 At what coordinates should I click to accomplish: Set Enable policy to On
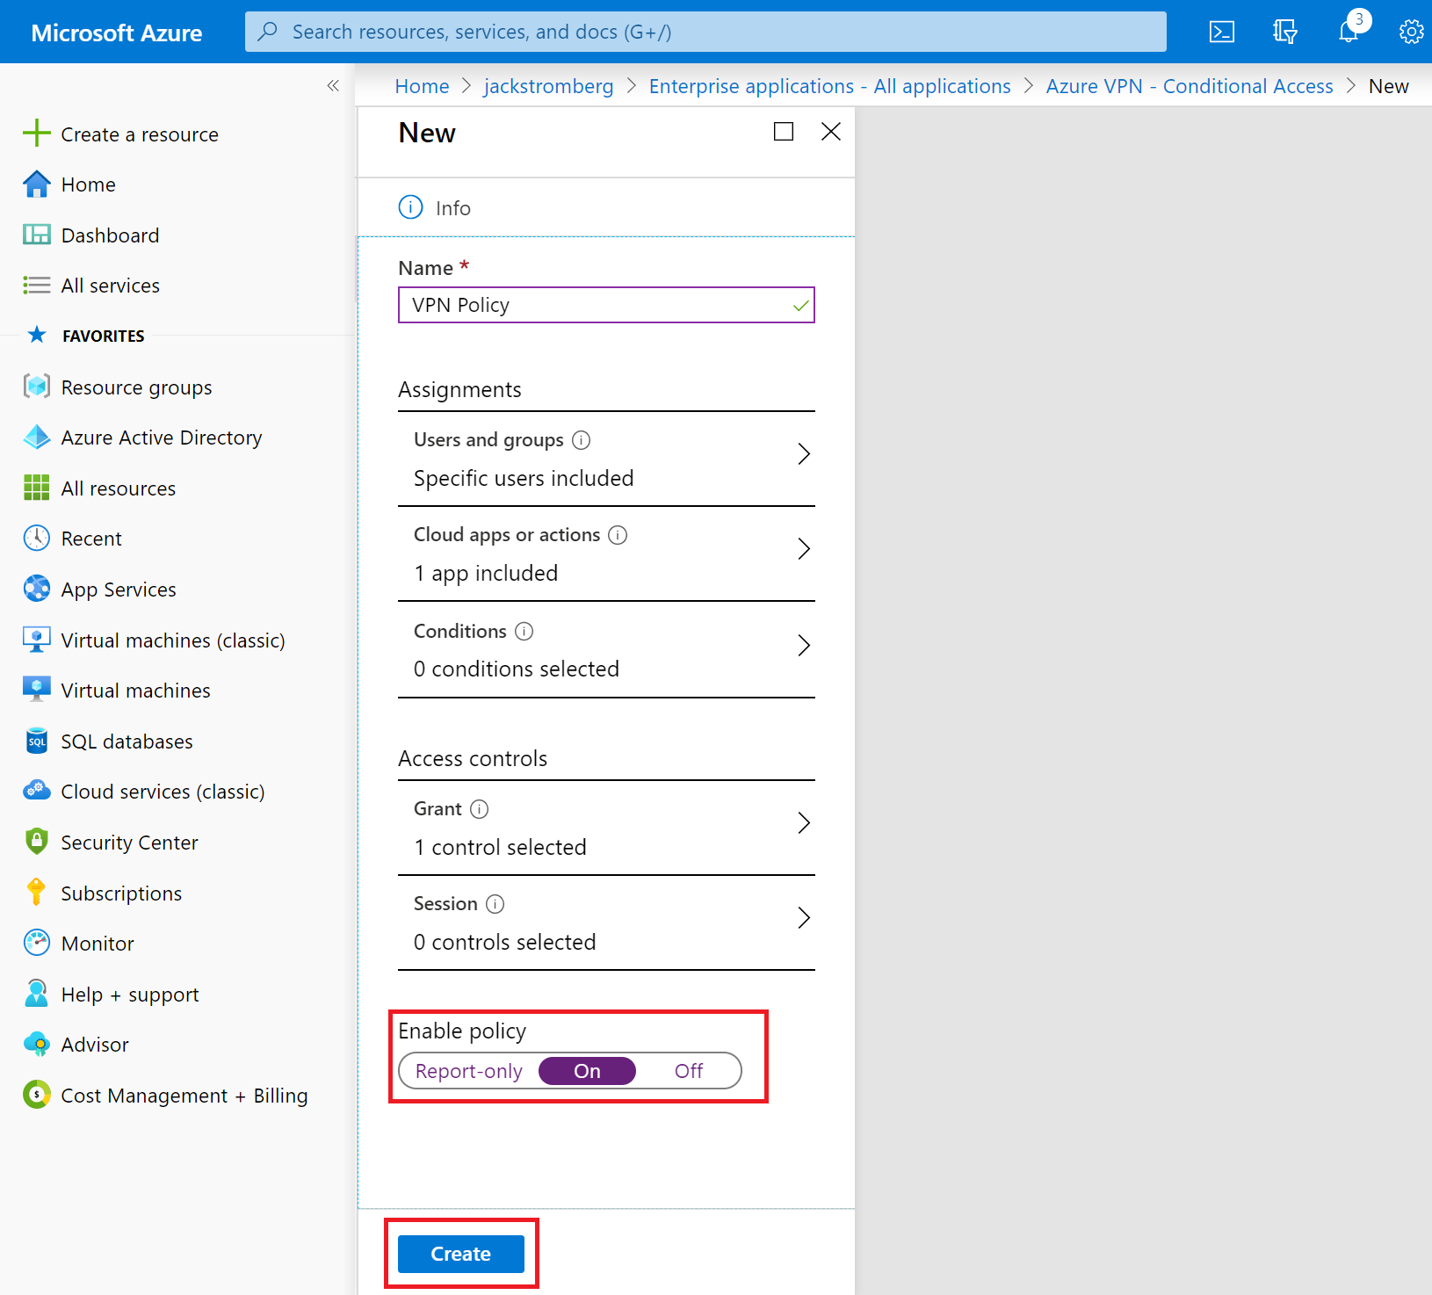587,1071
